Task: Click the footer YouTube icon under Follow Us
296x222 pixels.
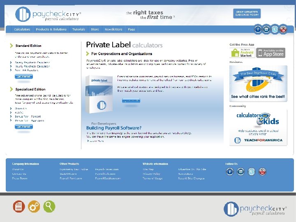Action: (x=262, y=172)
